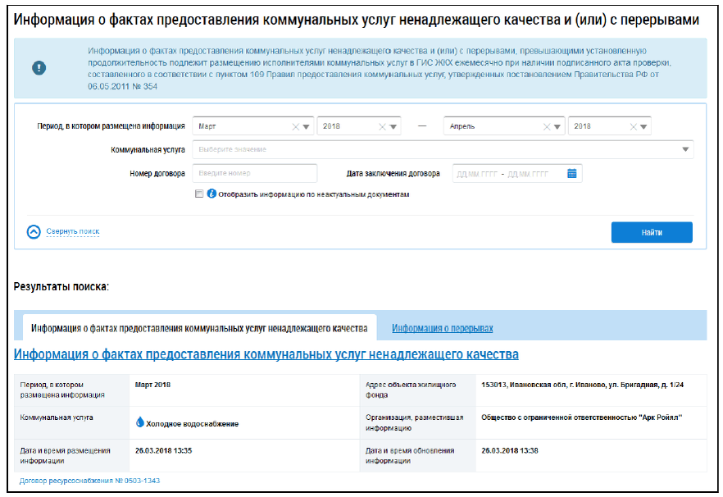Image resolution: width=723 pixels, height=497 pixels.
Task: Clear the end year 2018 selection
Action: [x=633, y=127]
